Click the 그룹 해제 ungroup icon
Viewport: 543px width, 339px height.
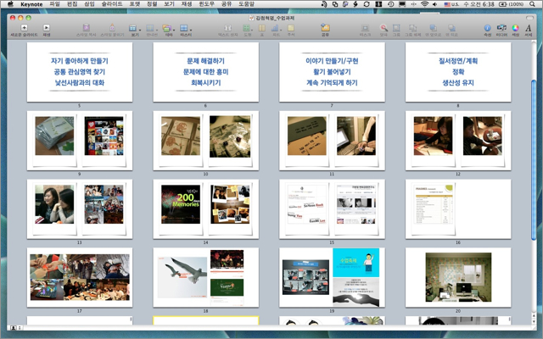tap(413, 31)
